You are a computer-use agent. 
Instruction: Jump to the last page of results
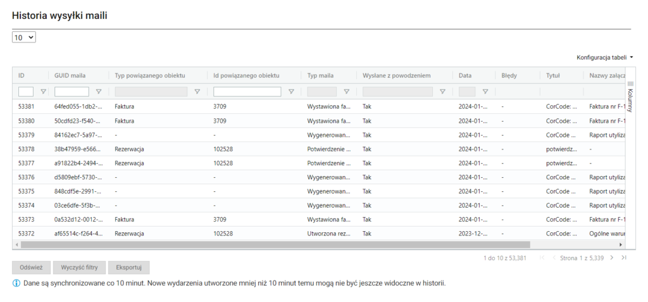click(x=624, y=258)
